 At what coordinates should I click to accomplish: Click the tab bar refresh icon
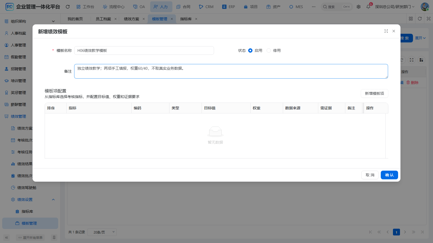click(x=420, y=19)
